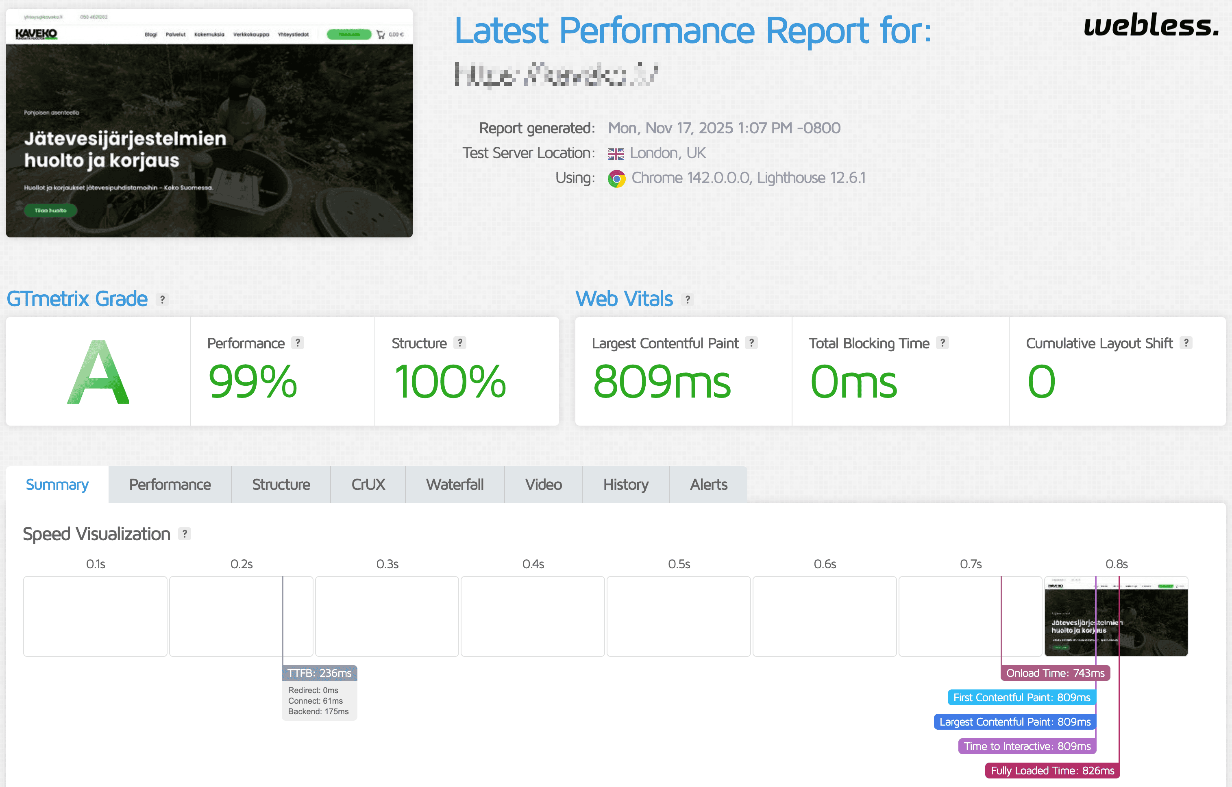The height and width of the screenshot is (787, 1232).
Task: Select the CrUX tab
Action: [x=368, y=484]
